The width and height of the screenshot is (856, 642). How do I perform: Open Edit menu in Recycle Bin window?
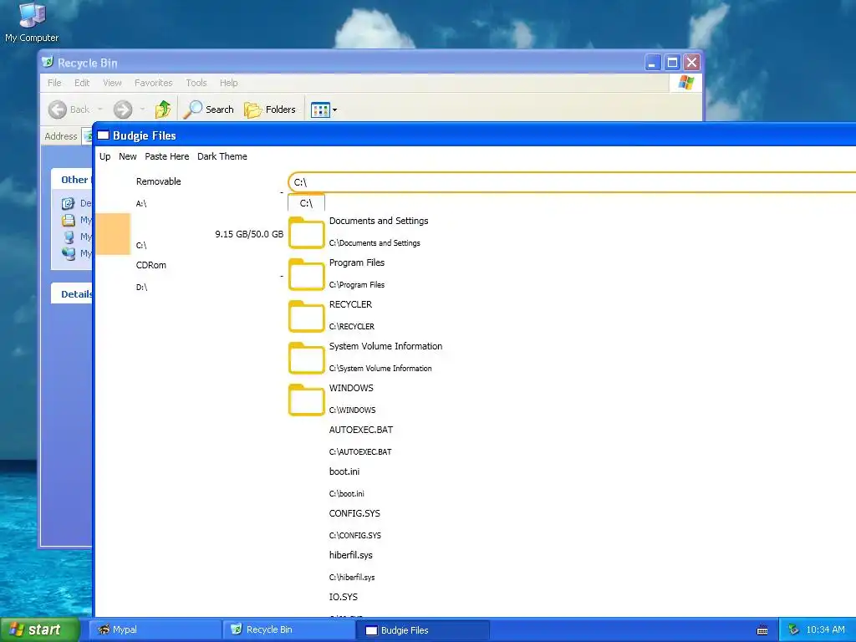(x=82, y=83)
